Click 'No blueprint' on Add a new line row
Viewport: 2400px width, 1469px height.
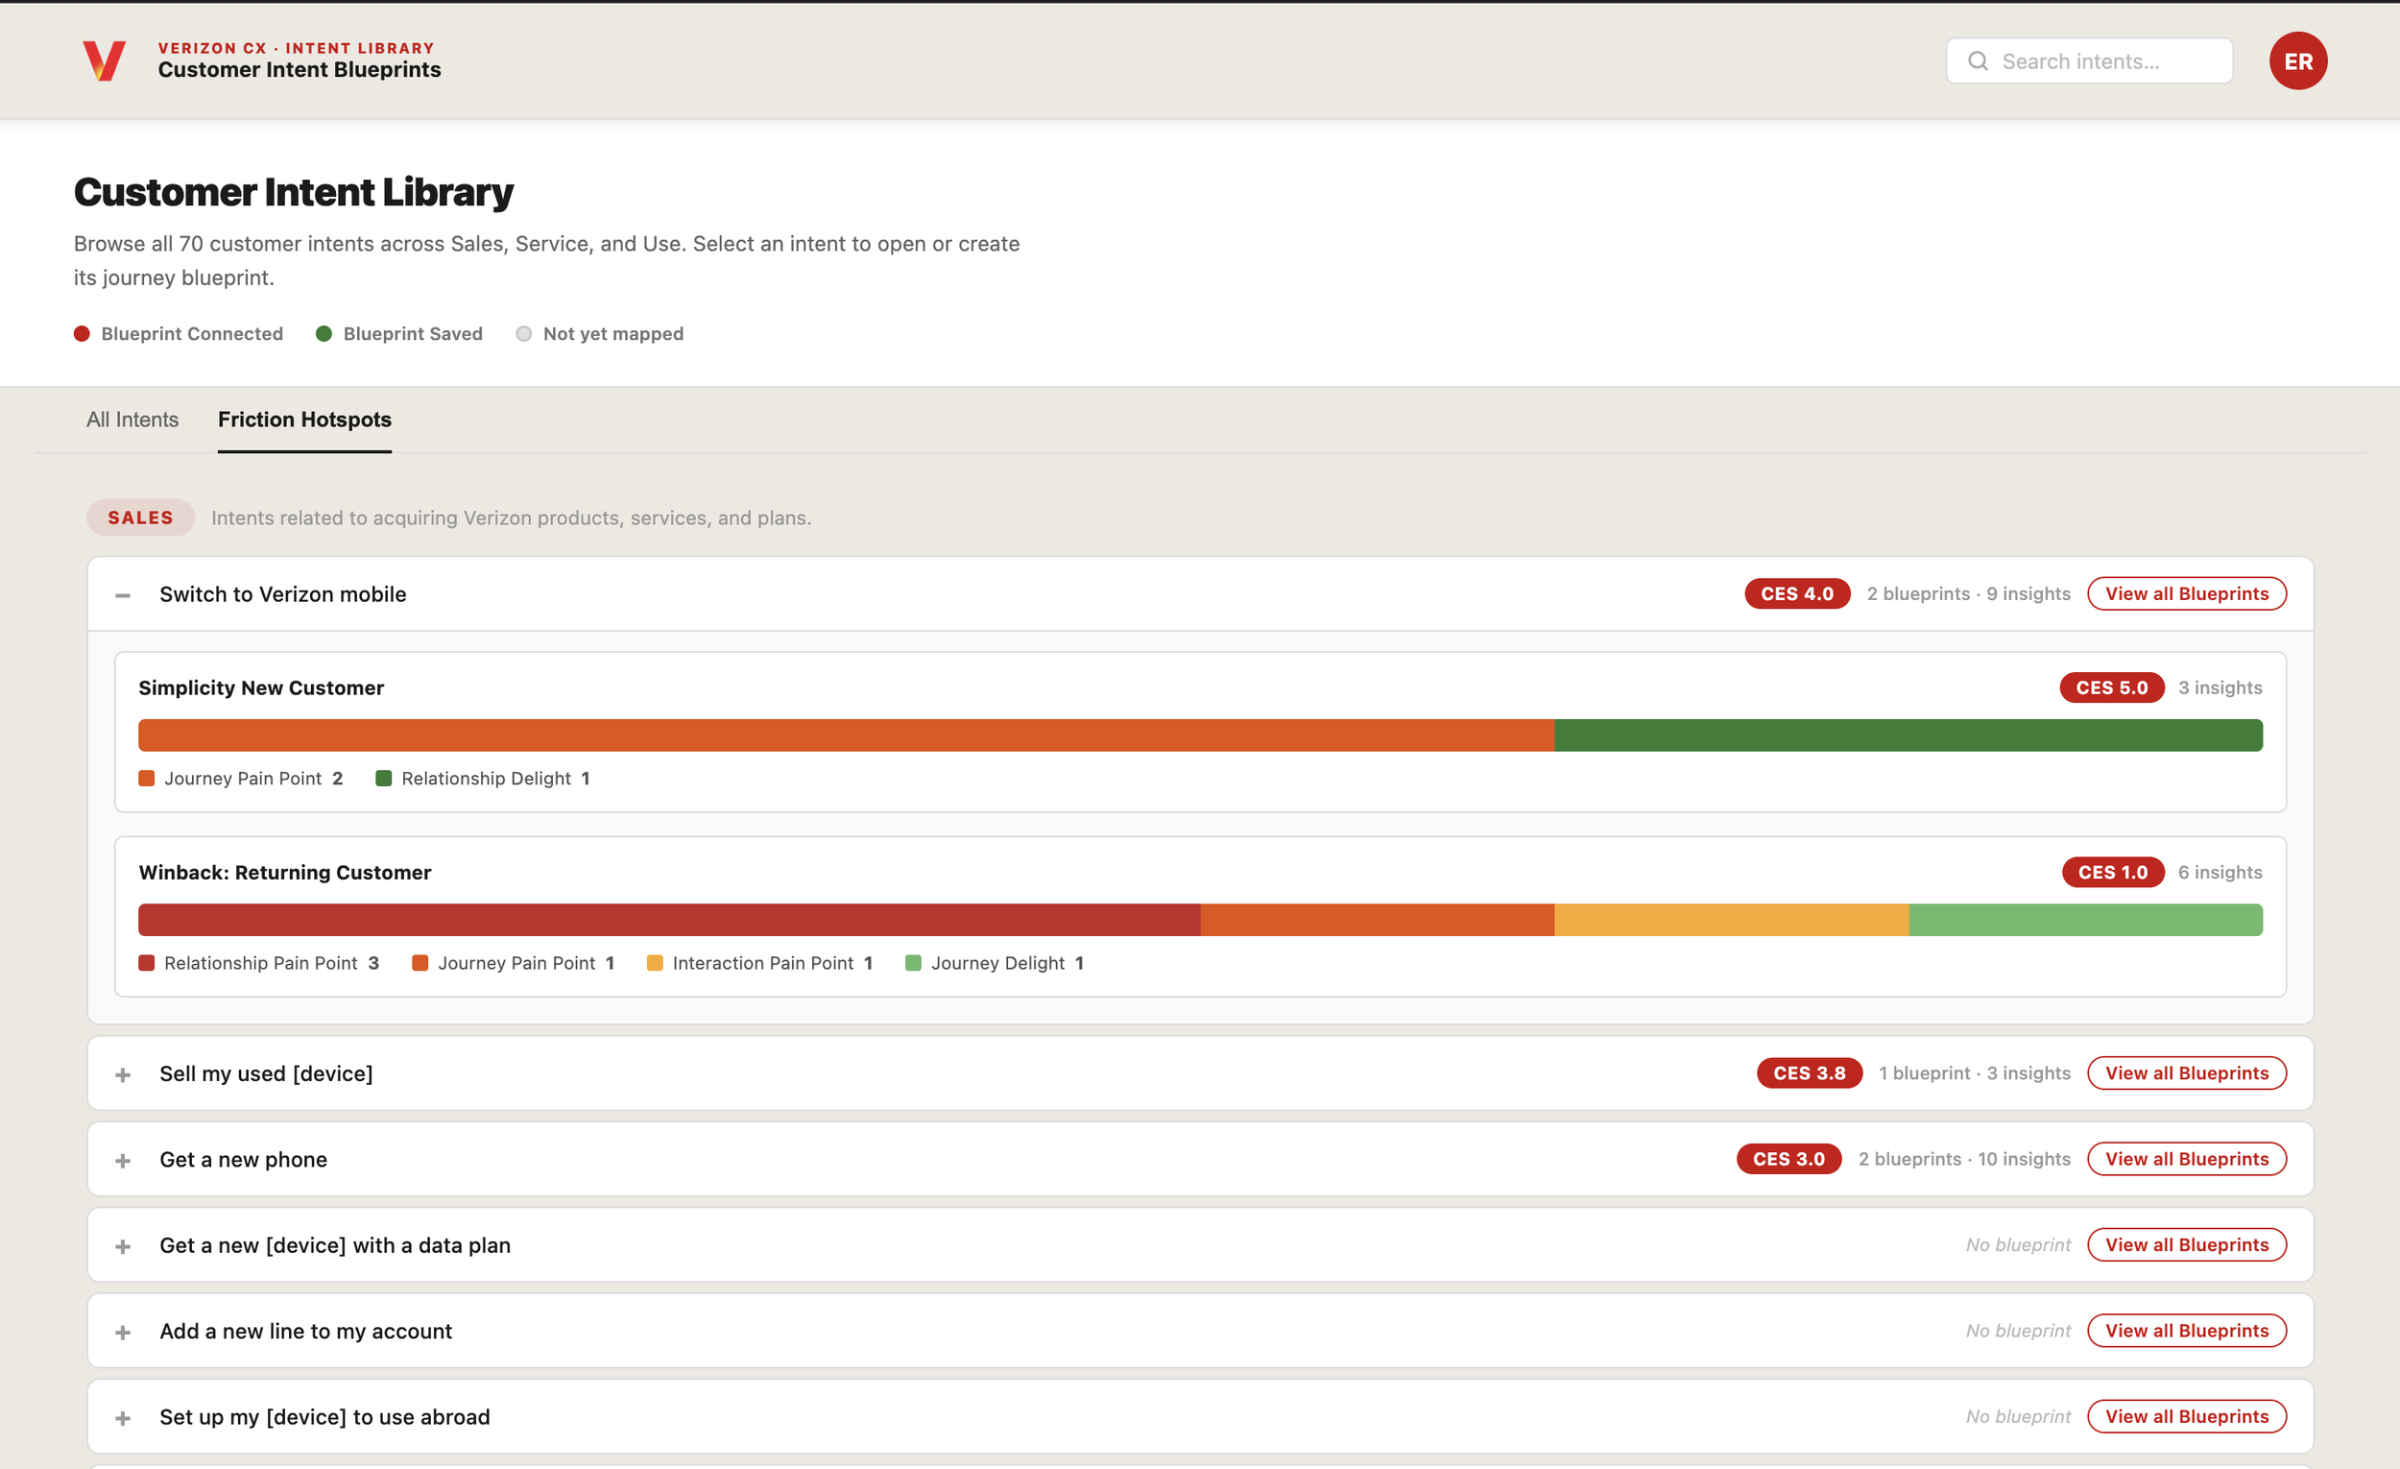[x=2017, y=1331]
